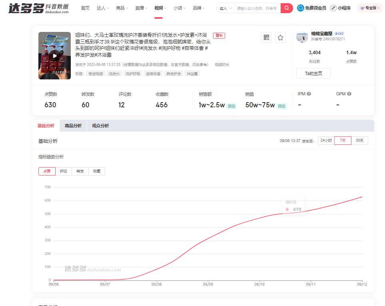Switch trend chart to 评论 metric

pos(64,171)
